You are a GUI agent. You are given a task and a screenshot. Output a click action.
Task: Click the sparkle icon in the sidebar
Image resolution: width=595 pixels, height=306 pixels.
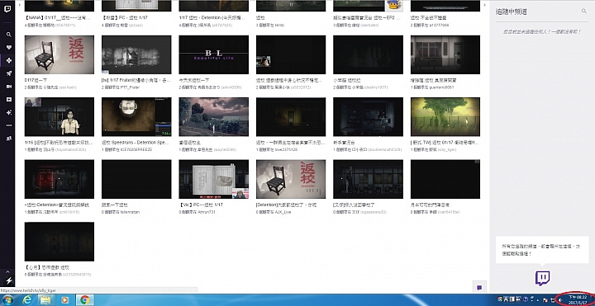(x=9, y=112)
